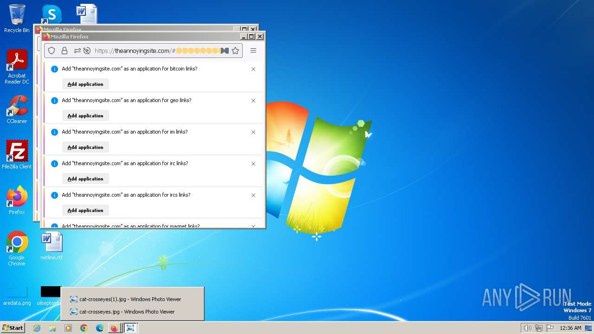Launch Microsoft Edge from the taskbar
The width and height of the screenshot is (594, 334).
point(99,328)
